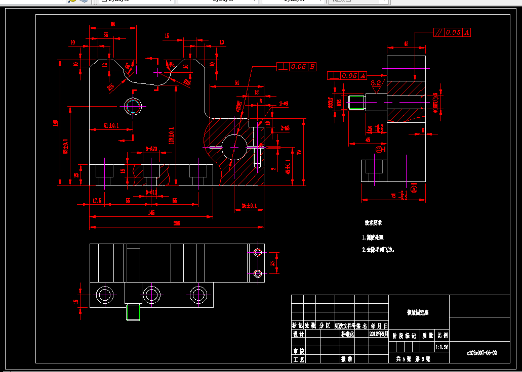Click the green threaded stud in top view
522x372 pixels.
click(133, 312)
